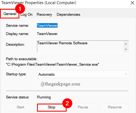Click the Pause service button
The width and height of the screenshot is (136, 113).
tap(83, 107)
